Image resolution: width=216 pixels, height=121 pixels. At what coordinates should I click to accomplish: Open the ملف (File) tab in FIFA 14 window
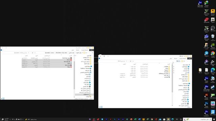190,58
